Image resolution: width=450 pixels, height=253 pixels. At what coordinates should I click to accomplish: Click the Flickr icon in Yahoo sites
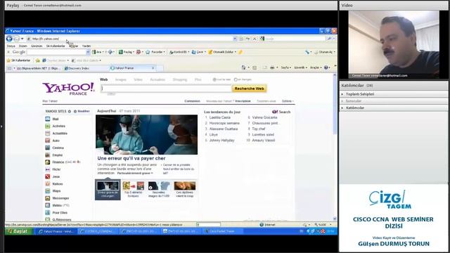(x=48, y=169)
